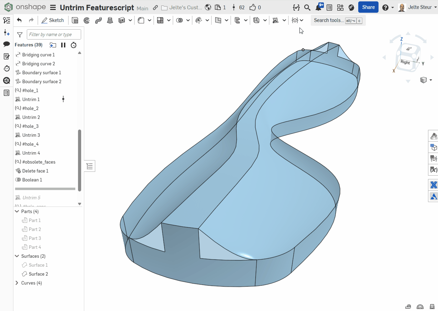Open the App Store grid icon
Image resolution: width=438 pixels, height=311 pixels.
click(340, 8)
